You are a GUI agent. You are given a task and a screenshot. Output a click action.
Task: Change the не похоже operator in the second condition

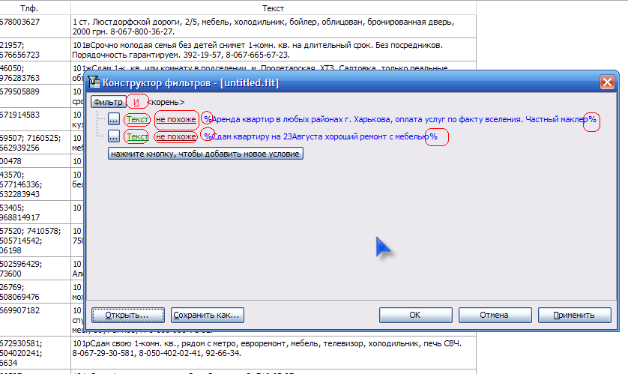[176, 136]
